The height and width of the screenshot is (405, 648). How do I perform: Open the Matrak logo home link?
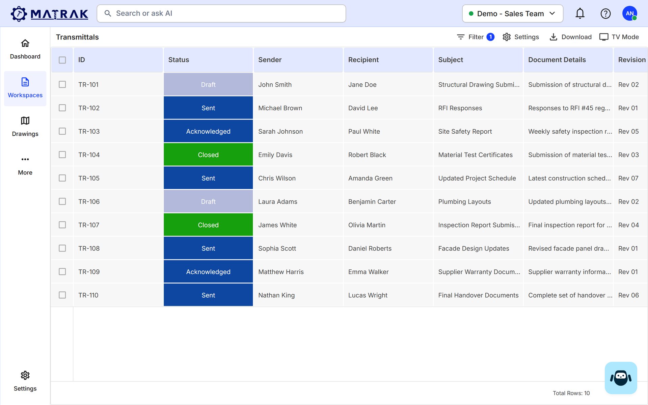pyautogui.click(x=49, y=13)
